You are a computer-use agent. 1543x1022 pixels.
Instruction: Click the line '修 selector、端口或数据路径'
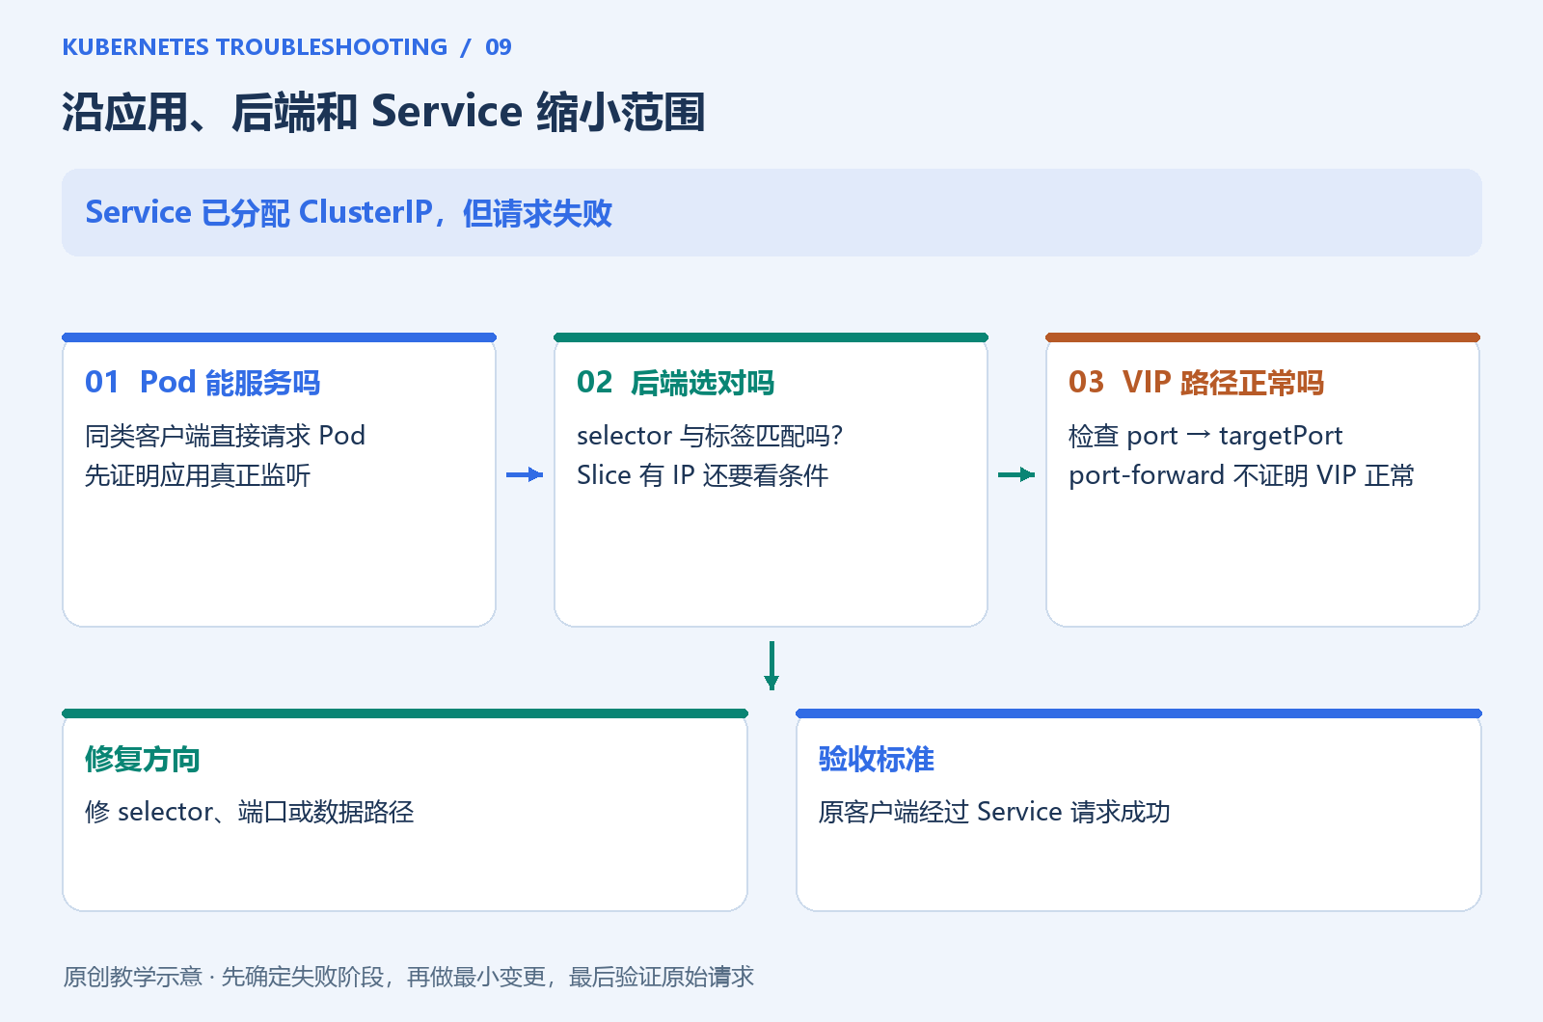tap(250, 812)
